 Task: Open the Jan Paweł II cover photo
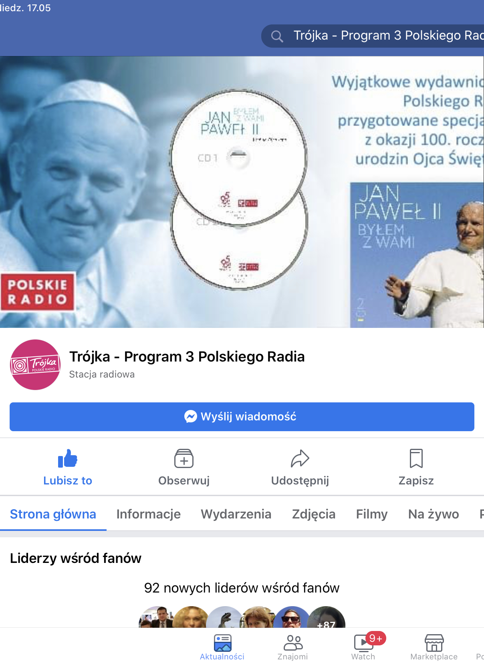(x=242, y=192)
